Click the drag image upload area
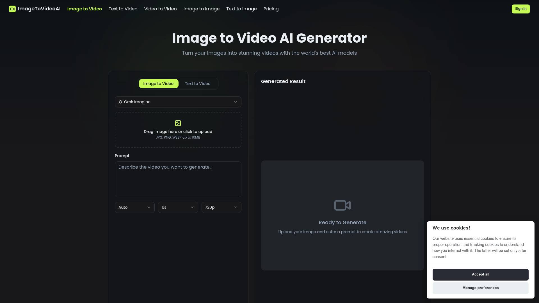This screenshot has width=539, height=303. pyautogui.click(x=178, y=130)
